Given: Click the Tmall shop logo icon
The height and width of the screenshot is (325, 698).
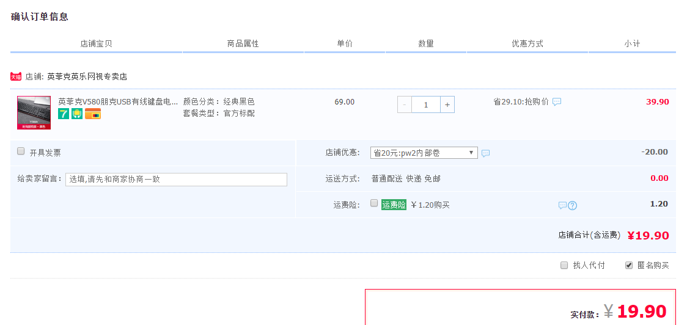Looking at the screenshot, I should pos(16,76).
